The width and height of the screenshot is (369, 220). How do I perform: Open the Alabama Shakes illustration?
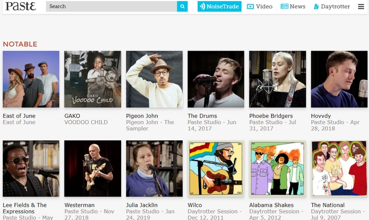tap(278, 168)
